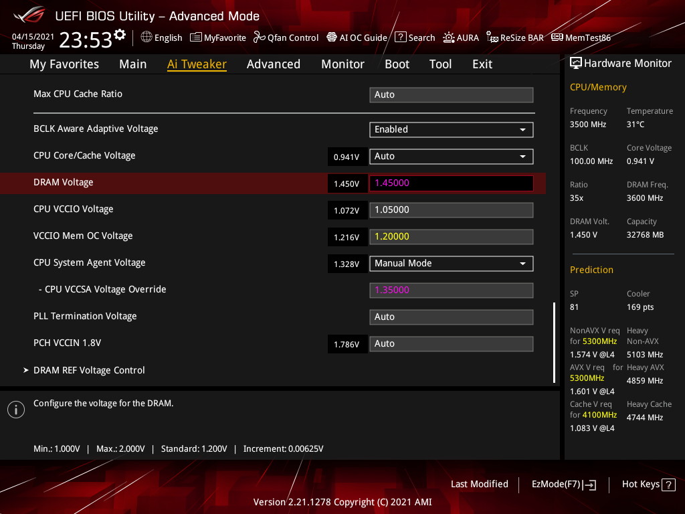Switch to the Boot tab

(x=397, y=64)
